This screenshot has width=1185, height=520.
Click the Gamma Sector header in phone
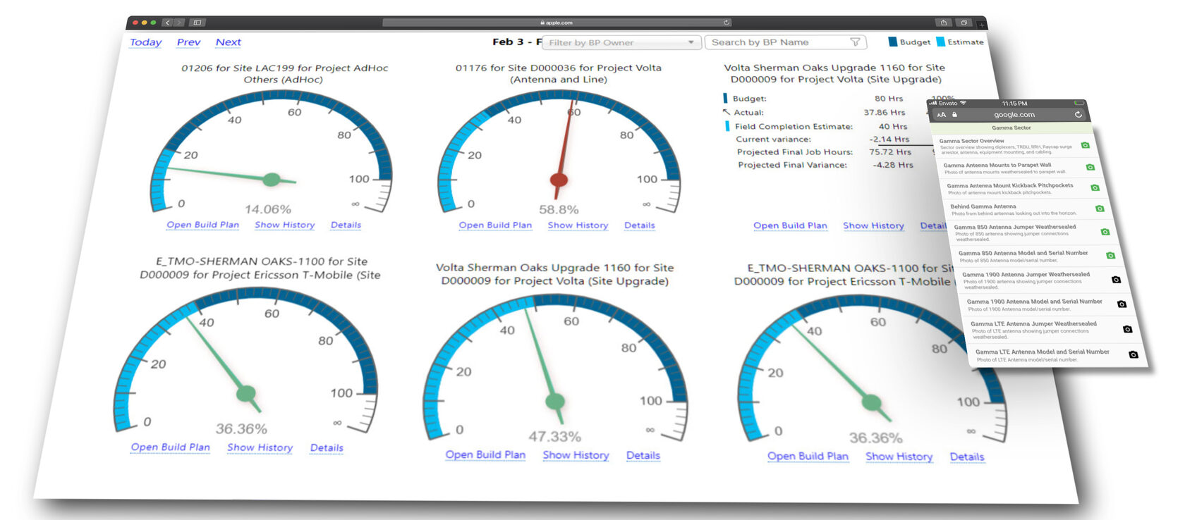click(x=1011, y=128)
